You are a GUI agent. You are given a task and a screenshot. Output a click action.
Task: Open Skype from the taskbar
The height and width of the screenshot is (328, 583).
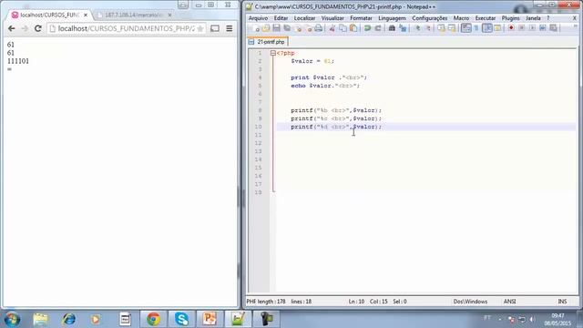coord(181,319)
